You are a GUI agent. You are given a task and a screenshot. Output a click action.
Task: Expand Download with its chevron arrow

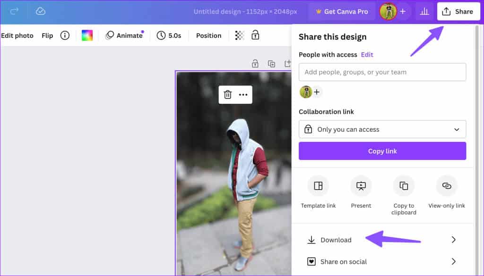pyautogui.click(x=453, y=240)
